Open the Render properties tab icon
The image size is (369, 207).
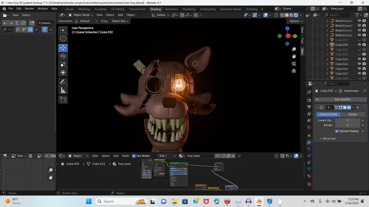[x=309, y=100]
